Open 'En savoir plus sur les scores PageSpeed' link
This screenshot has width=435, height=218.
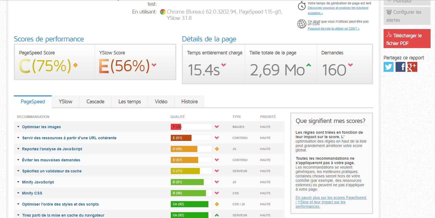pyautogui.click(x=331, y=202)
